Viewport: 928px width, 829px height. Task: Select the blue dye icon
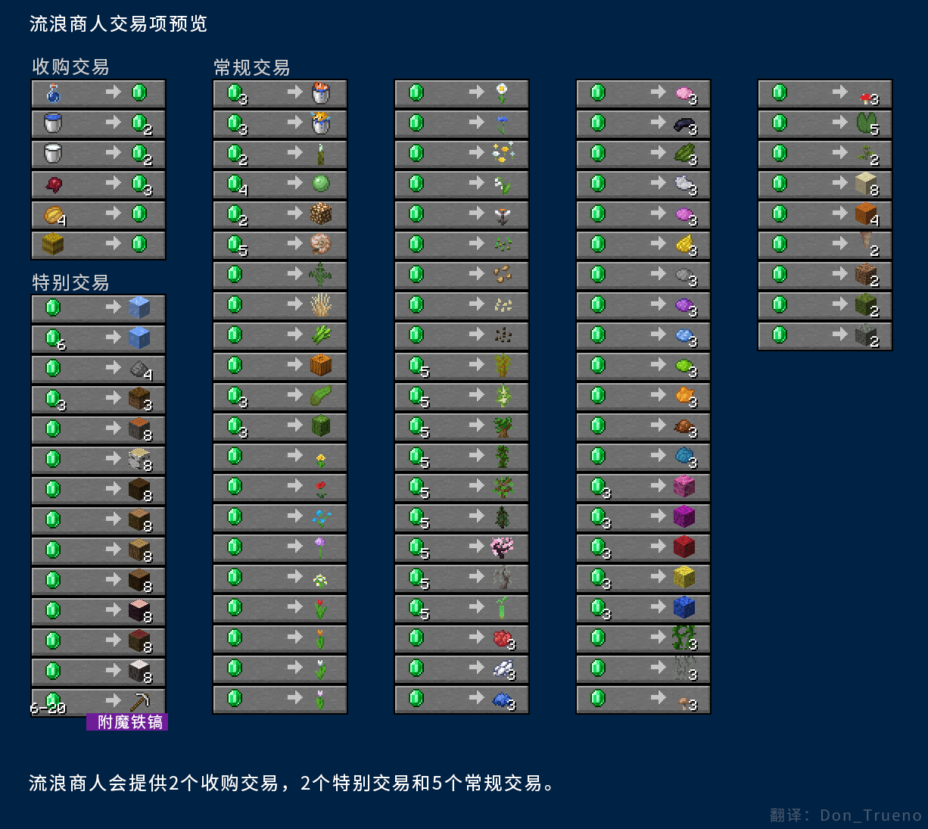[x=503, y=700]
